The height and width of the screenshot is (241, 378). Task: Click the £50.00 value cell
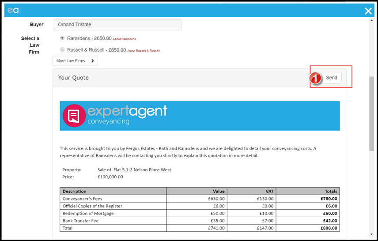point(197,213)
